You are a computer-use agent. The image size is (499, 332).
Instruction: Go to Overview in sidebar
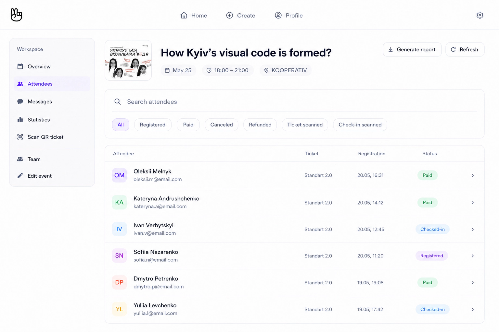52,66
